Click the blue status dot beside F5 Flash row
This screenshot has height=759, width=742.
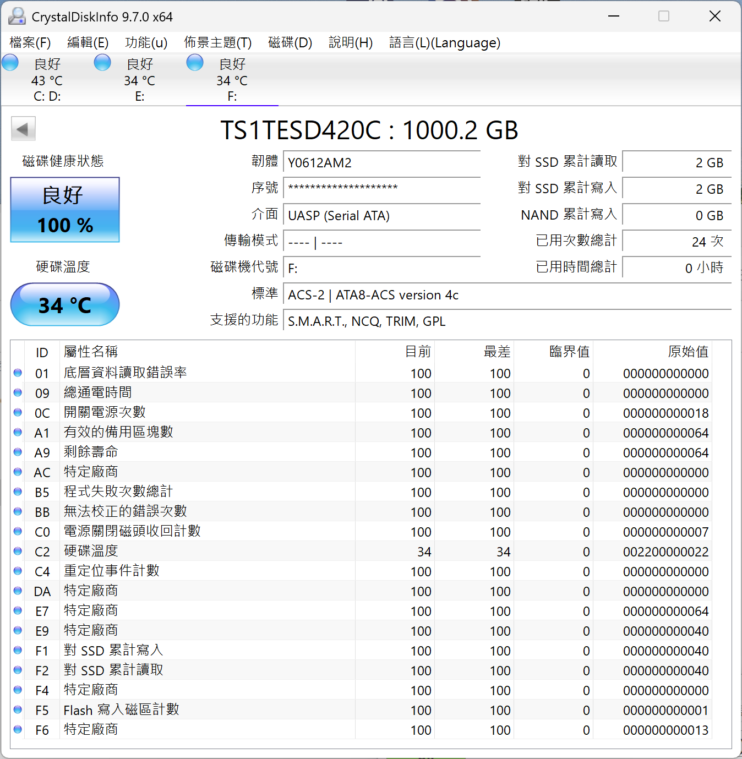pos(18,709)
